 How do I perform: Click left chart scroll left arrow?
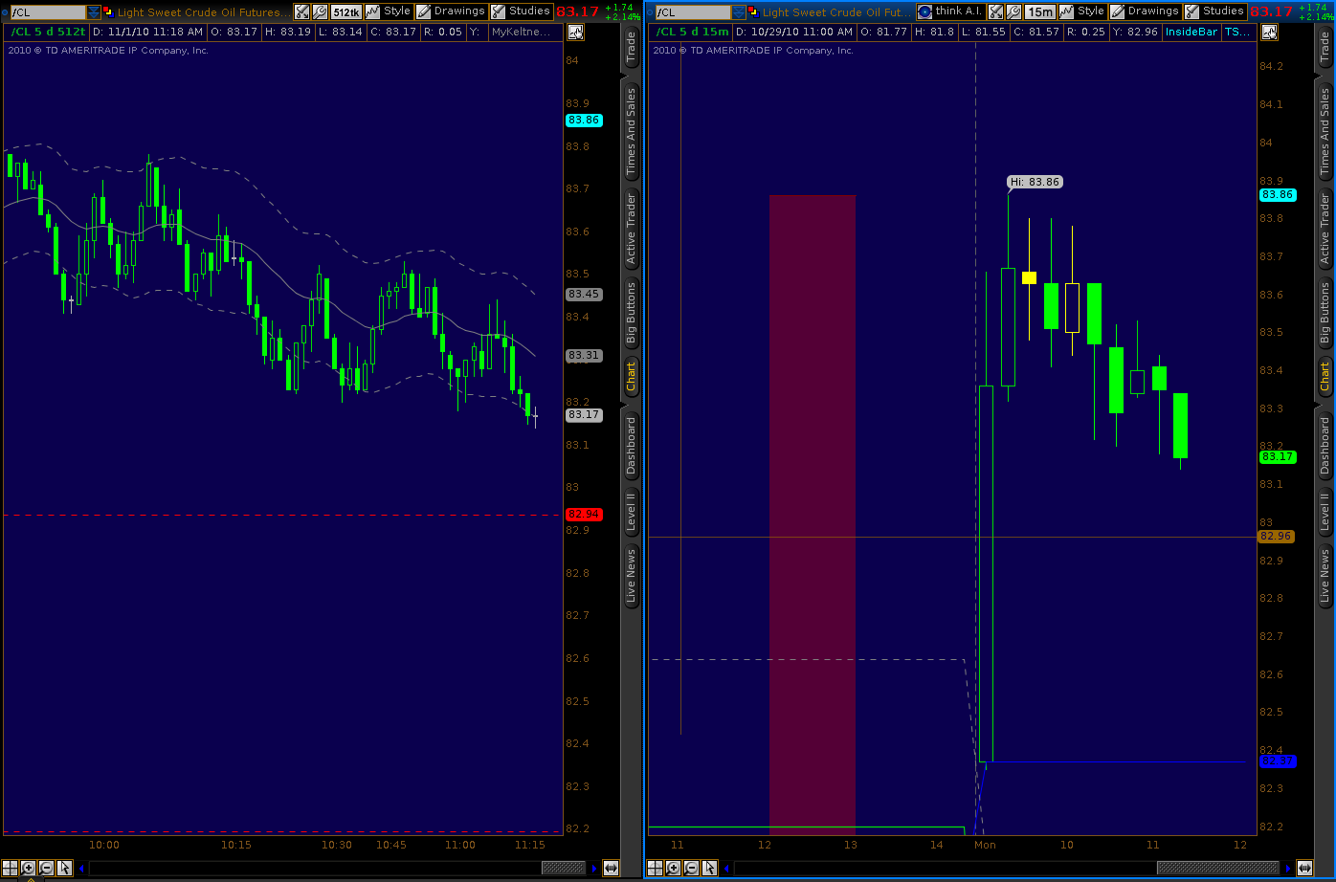(x=82, y=869)
